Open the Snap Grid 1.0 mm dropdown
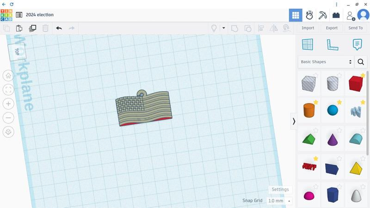370x208 pixels. pyautogui.click(x=279, y=201)
